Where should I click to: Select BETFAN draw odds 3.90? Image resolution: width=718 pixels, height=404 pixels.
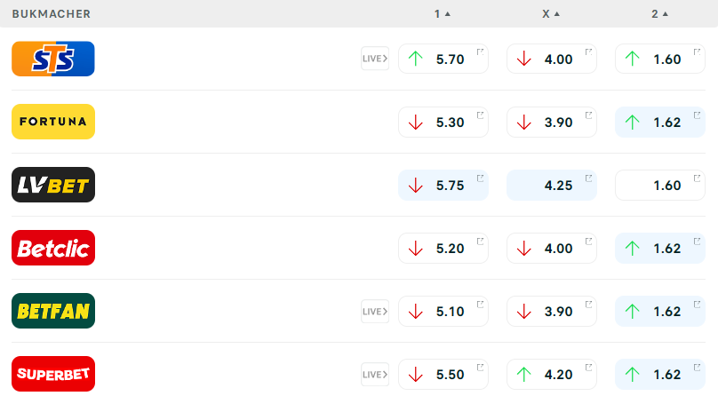[x=552, y=311]
